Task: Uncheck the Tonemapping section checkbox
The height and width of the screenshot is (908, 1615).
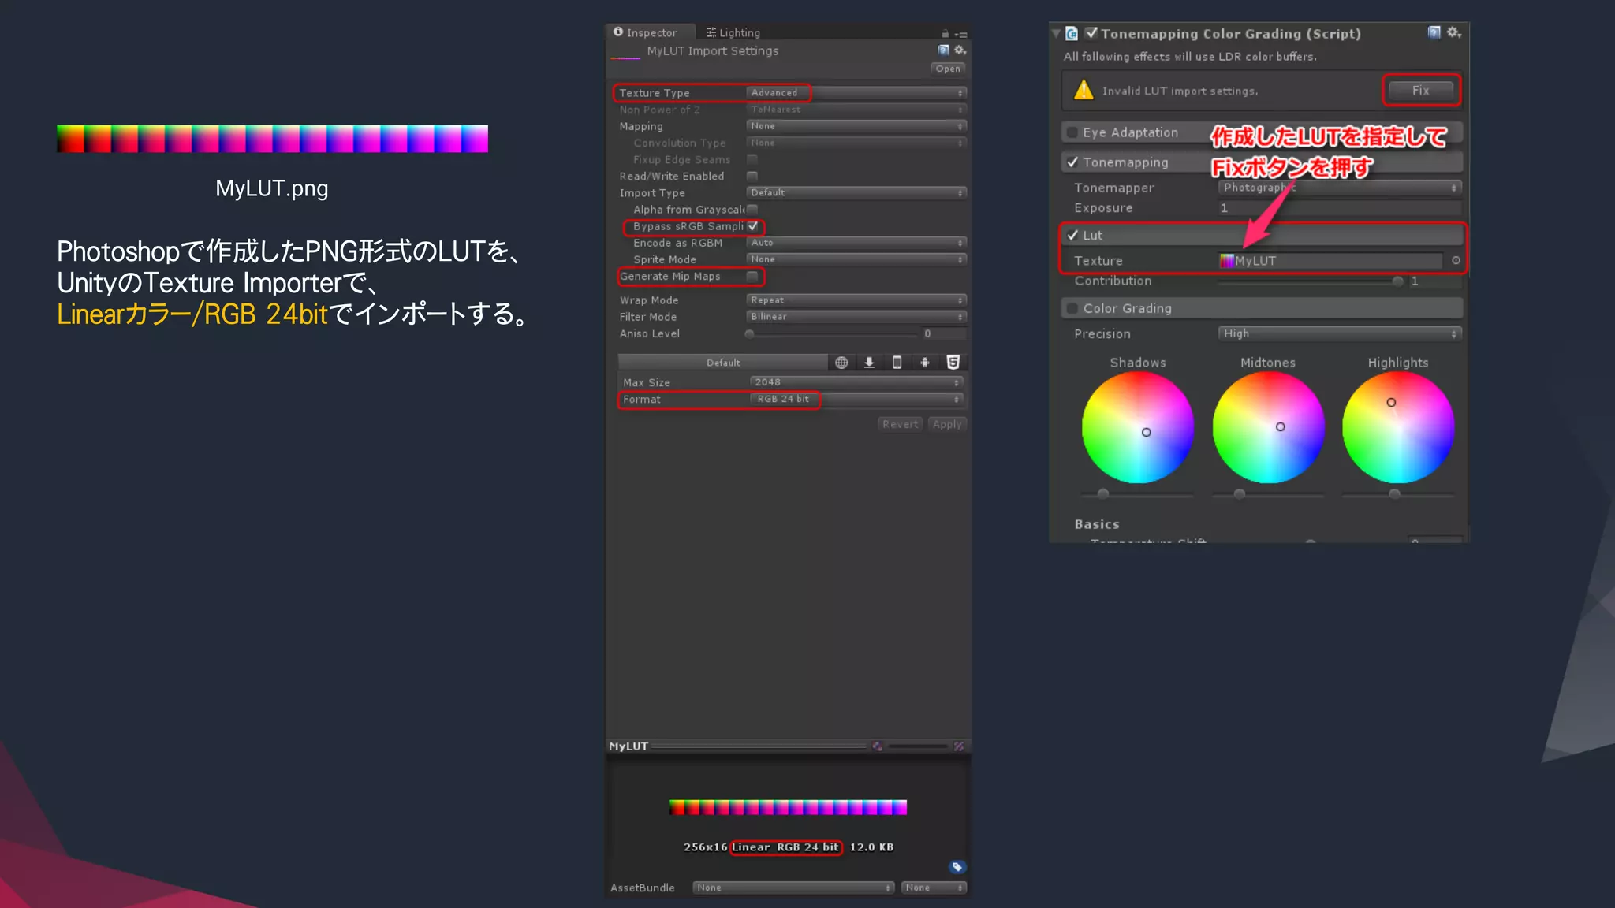Action: pos(1072,162)
